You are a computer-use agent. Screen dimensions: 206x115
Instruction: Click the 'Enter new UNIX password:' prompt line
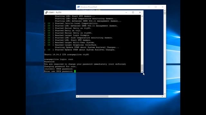tap(59, 71)
